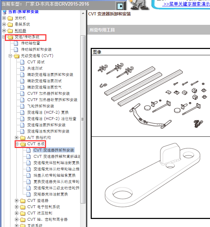Click the 所需专用工具 section header
This screenshot has width=210, height=227.
[x=149, y=30]
